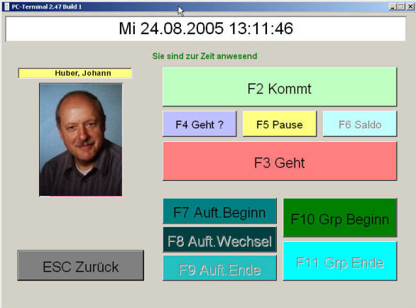
Task: Begin an order with F7 Auft.Beginn
Action: pos(219,211)
